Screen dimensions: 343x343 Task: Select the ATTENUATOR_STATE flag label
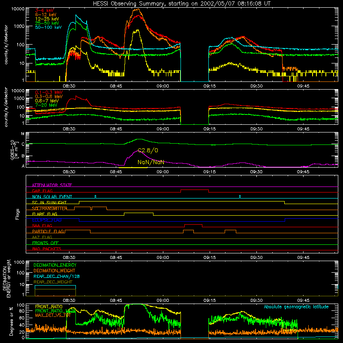coord(52,185)
